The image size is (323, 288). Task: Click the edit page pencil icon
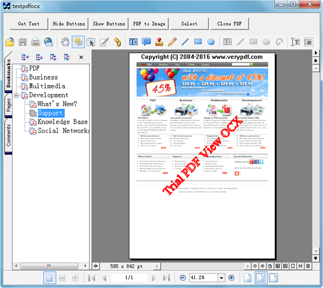click(104, 42)
